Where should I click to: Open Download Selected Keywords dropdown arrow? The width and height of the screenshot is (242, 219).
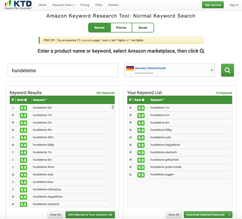pos(229,215)
